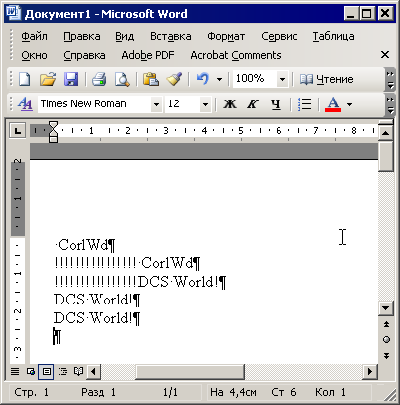
Task: Open the Вставка menu
Action: 171,36
